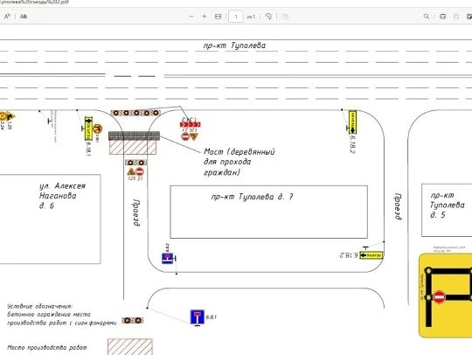Click the 'пр-кт Туполева' avenue label
The width and height of the screenshot is (472, 355).
234,45
